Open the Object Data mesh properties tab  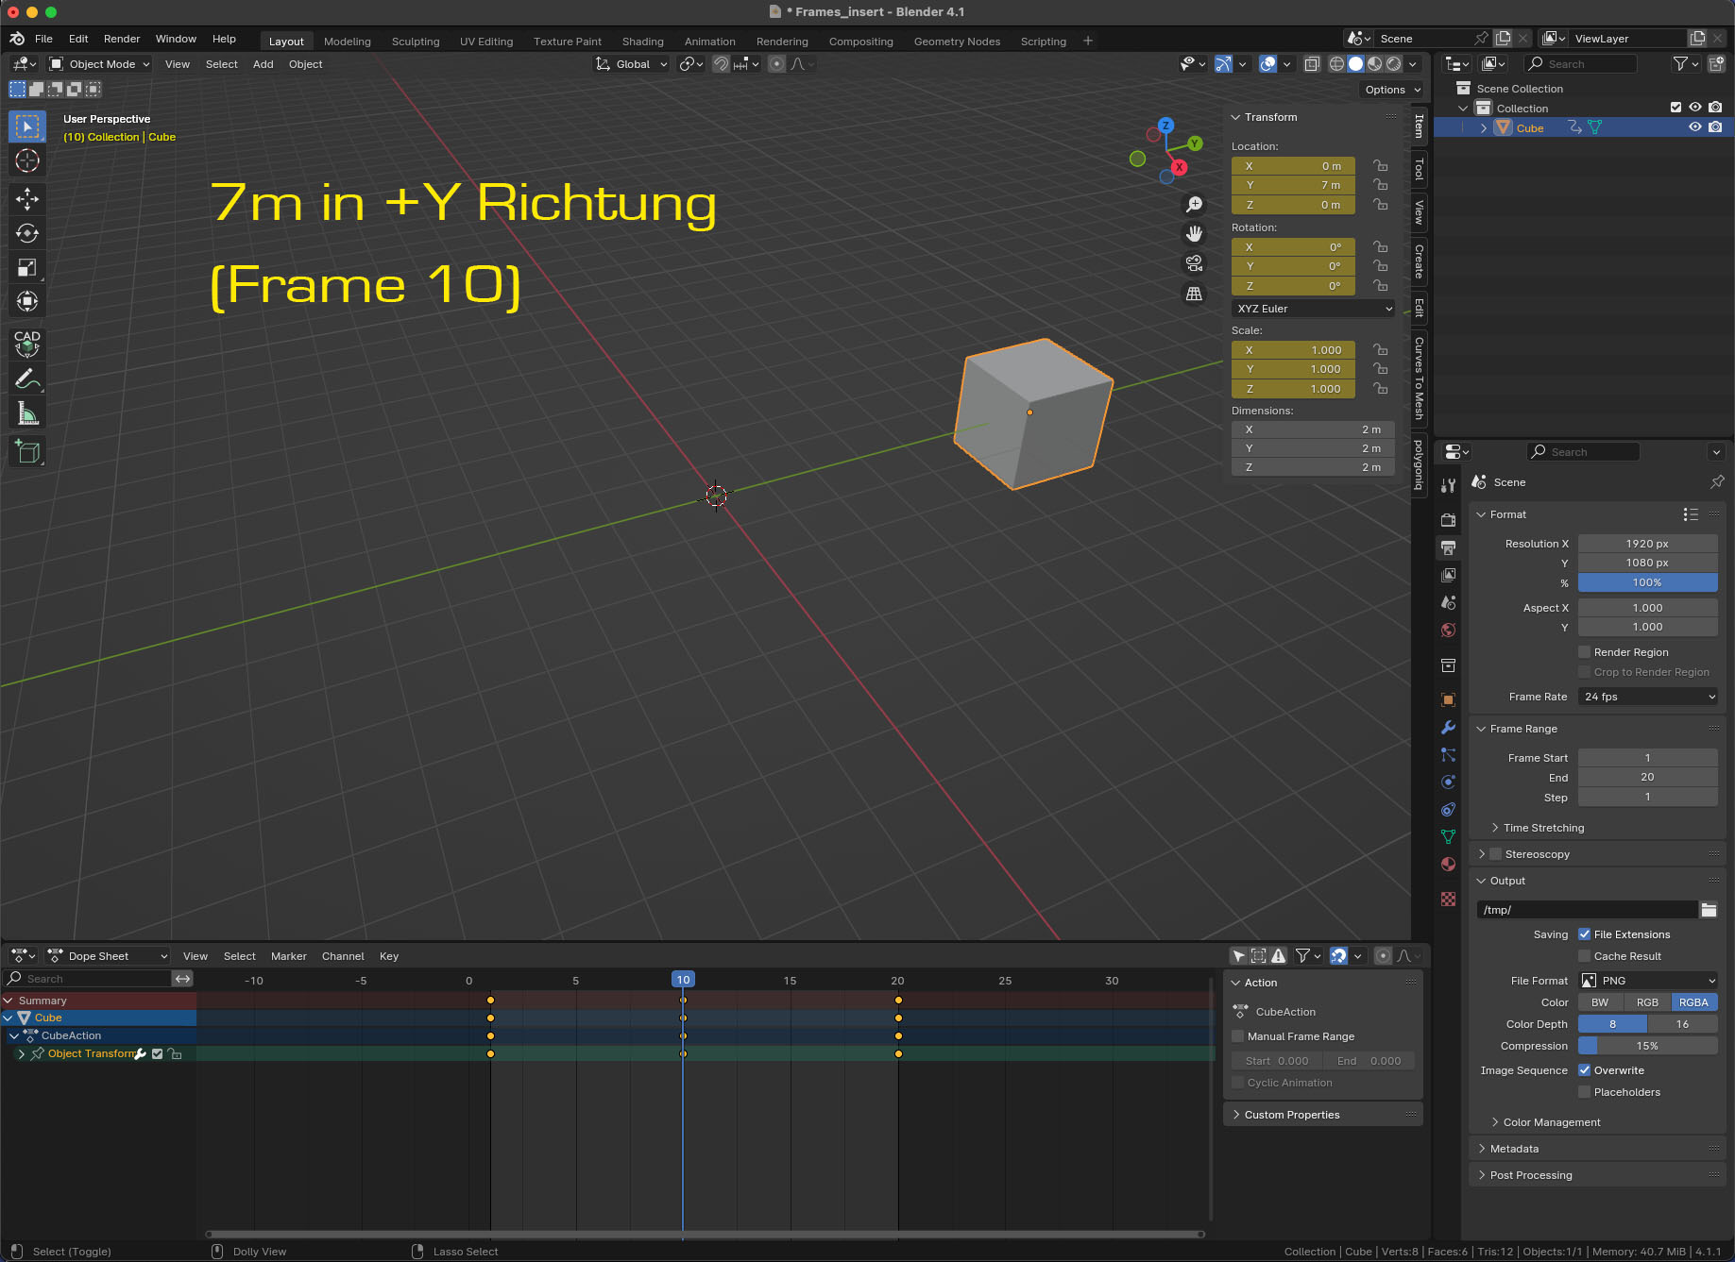pos(1448,836)
